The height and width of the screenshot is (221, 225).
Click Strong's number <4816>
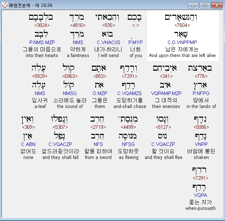[78, 25]
